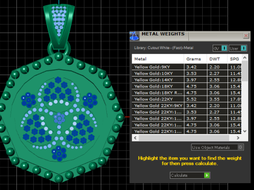The image size is (254, 190).
Task: Click 2.55 DWT in Yellow Gold:14KY row
Action: pyautogui.click(x=214, y=80)
